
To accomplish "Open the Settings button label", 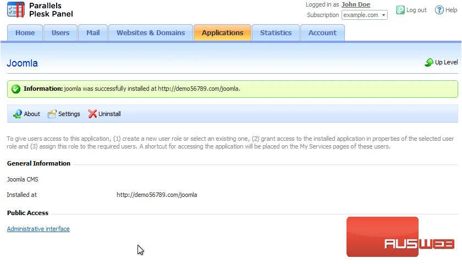I will [x=69, y=114].
